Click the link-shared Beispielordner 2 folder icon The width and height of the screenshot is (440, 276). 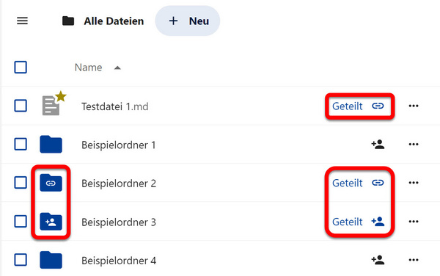click(51, 183)
